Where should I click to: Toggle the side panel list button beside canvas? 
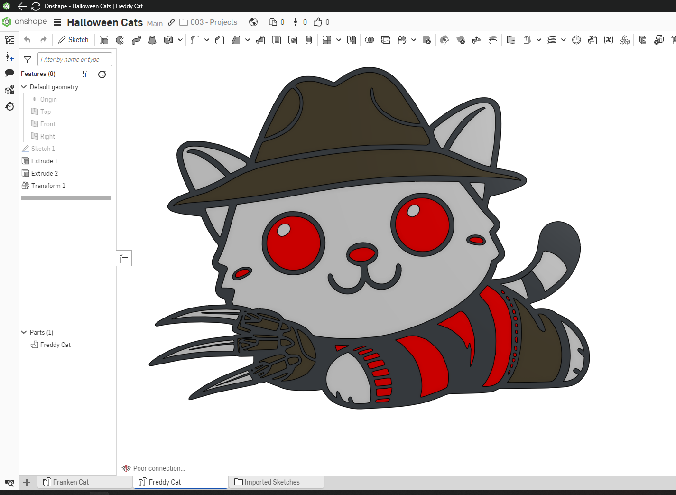[124, 258]
